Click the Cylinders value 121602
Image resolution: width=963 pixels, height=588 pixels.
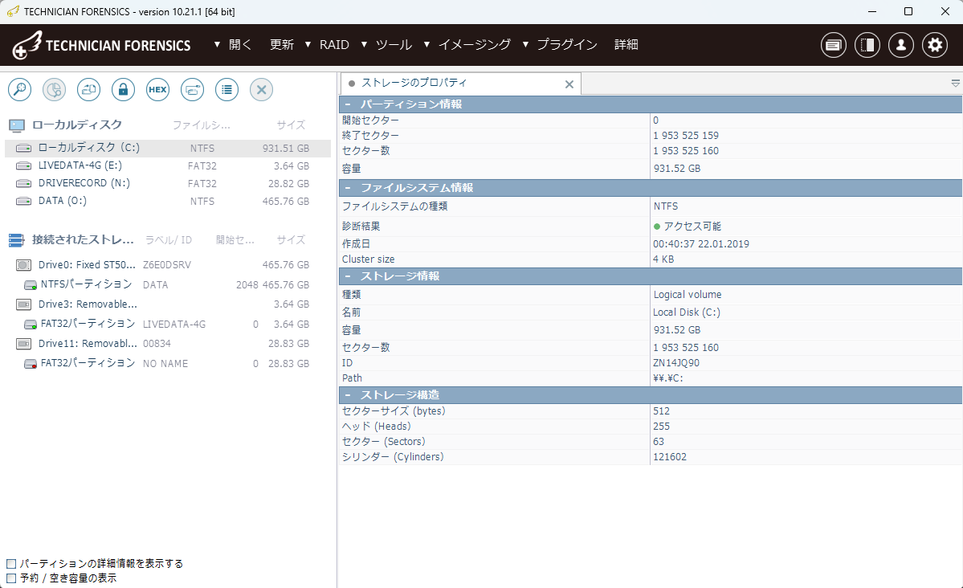coord(669,457)
